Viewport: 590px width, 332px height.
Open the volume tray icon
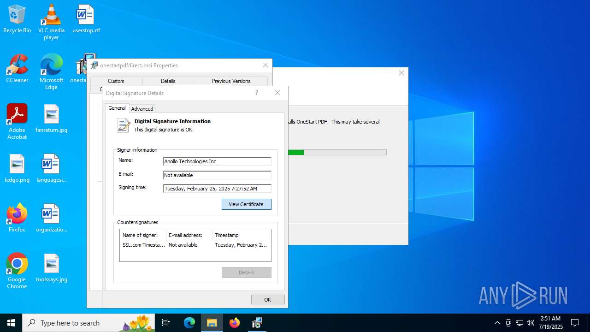[531, 323]
